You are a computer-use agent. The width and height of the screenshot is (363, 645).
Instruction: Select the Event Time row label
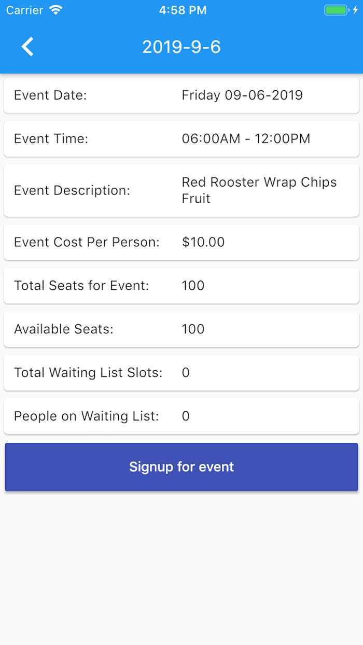pyautogui.click(x=51, y=139)
